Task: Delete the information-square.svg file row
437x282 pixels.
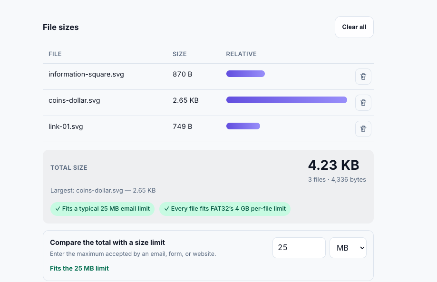Action: click(363, 77)
